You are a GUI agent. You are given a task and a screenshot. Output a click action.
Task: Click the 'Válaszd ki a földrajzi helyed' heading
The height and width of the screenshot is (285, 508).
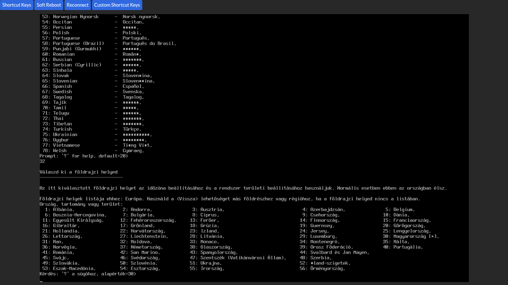pos(79,172)
